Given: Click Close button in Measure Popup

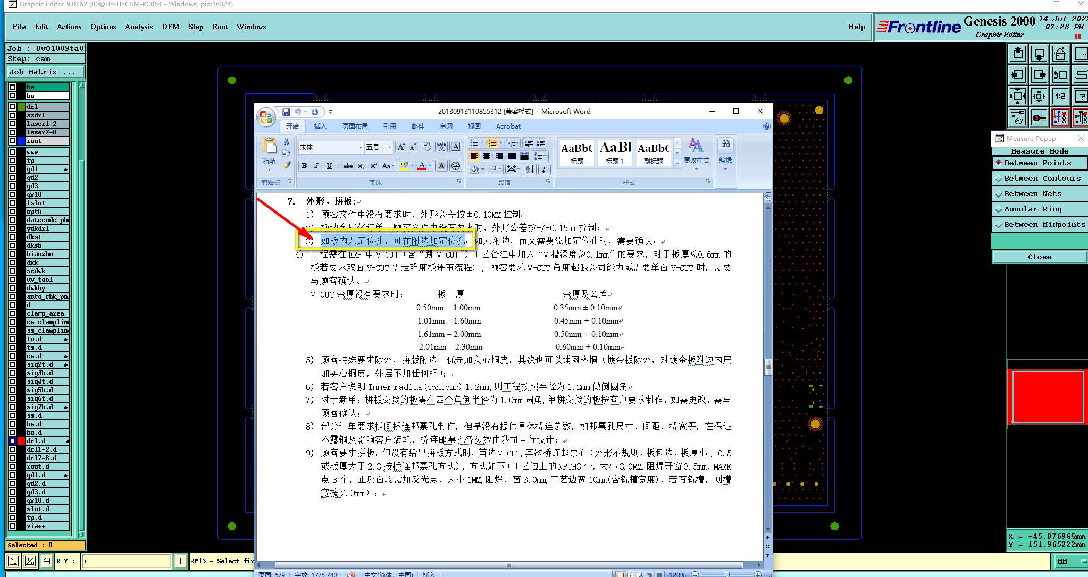Looking at the screenshot, I should click(x=1040, y=257).
